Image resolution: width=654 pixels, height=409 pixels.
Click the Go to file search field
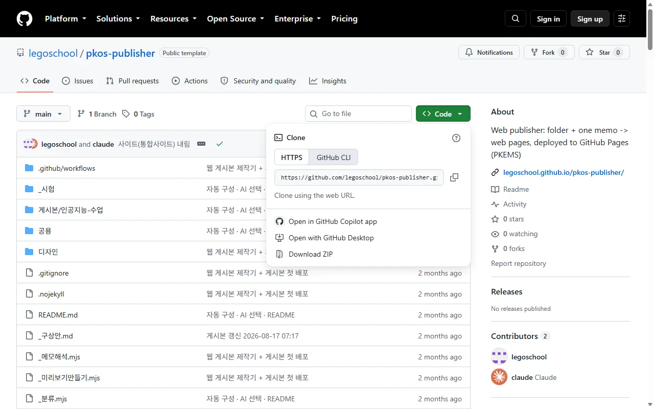point(358,113)
